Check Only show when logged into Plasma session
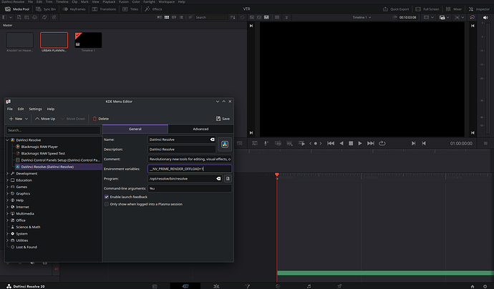Image resolution: width=494 pixels, height=289 pixels. tap(107, 204)
